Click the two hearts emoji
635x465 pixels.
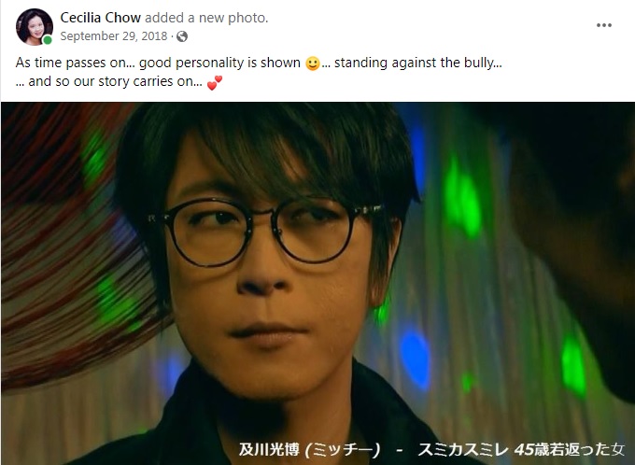[x=215, y=82]
